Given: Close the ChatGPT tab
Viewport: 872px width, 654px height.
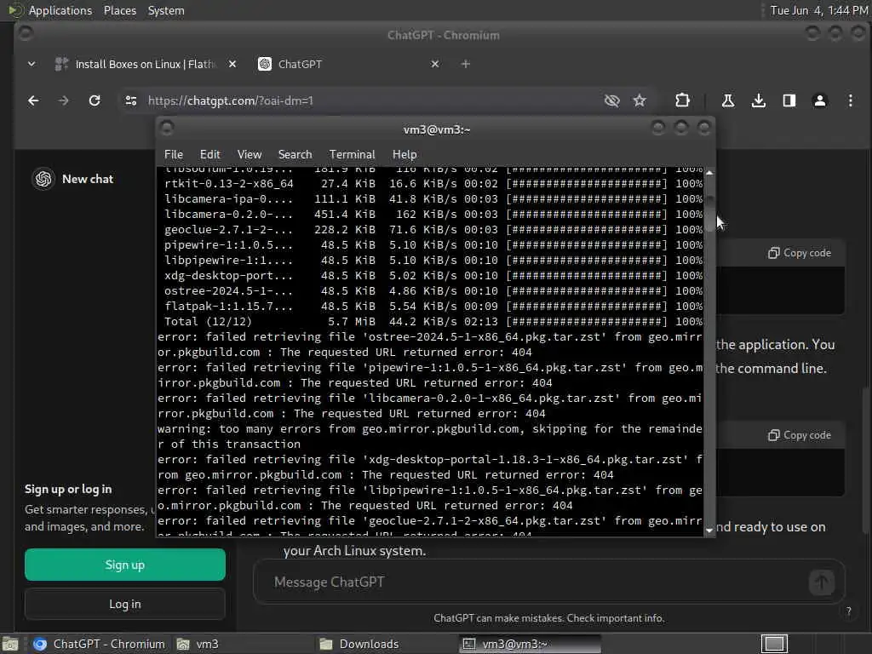Looking at the screenshot, I should (435, 64).
